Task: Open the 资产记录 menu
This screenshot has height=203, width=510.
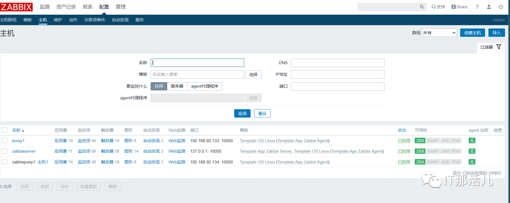Action: pyautogui.click(x=66, y=7)
